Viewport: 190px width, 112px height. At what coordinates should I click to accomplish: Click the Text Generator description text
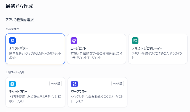coord(157,55)
